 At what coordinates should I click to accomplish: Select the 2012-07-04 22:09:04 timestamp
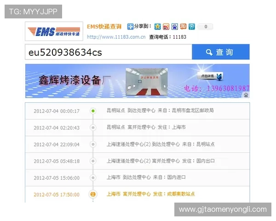tap(57, 145)
